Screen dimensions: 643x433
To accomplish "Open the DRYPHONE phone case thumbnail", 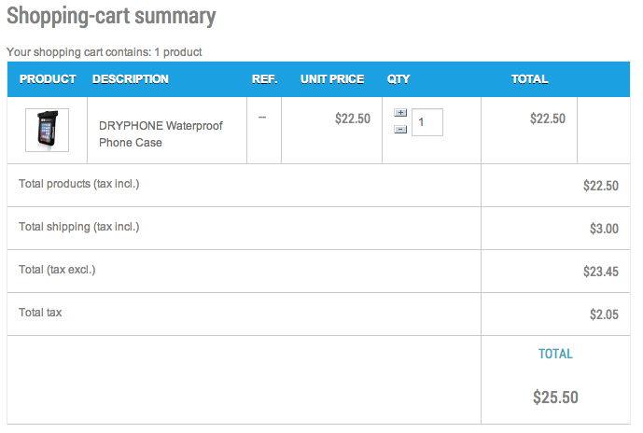I will point(47,131).
